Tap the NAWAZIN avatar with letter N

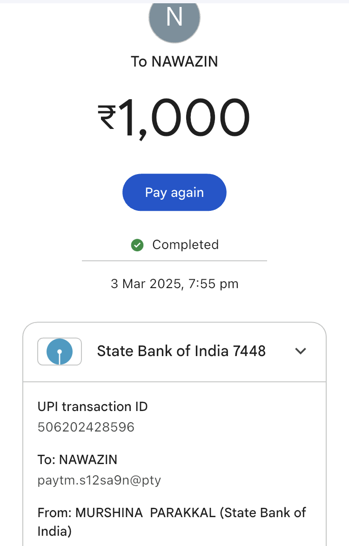point(174,19)
